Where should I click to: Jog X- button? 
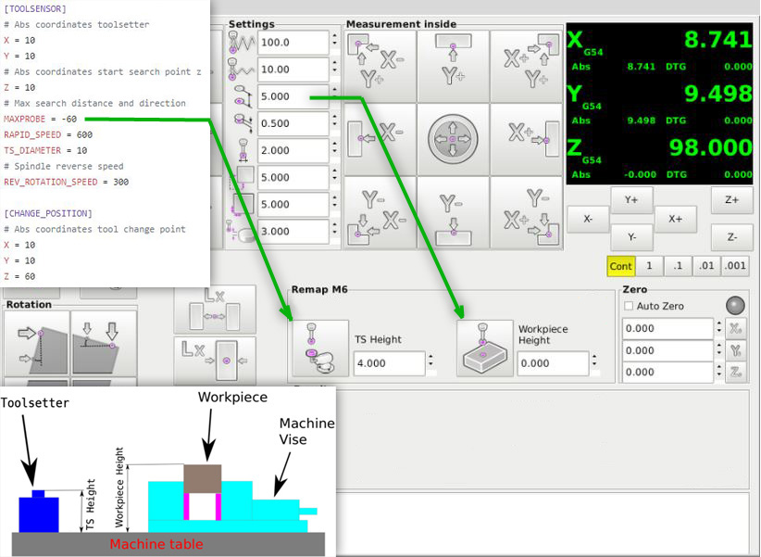pos(588,219)
